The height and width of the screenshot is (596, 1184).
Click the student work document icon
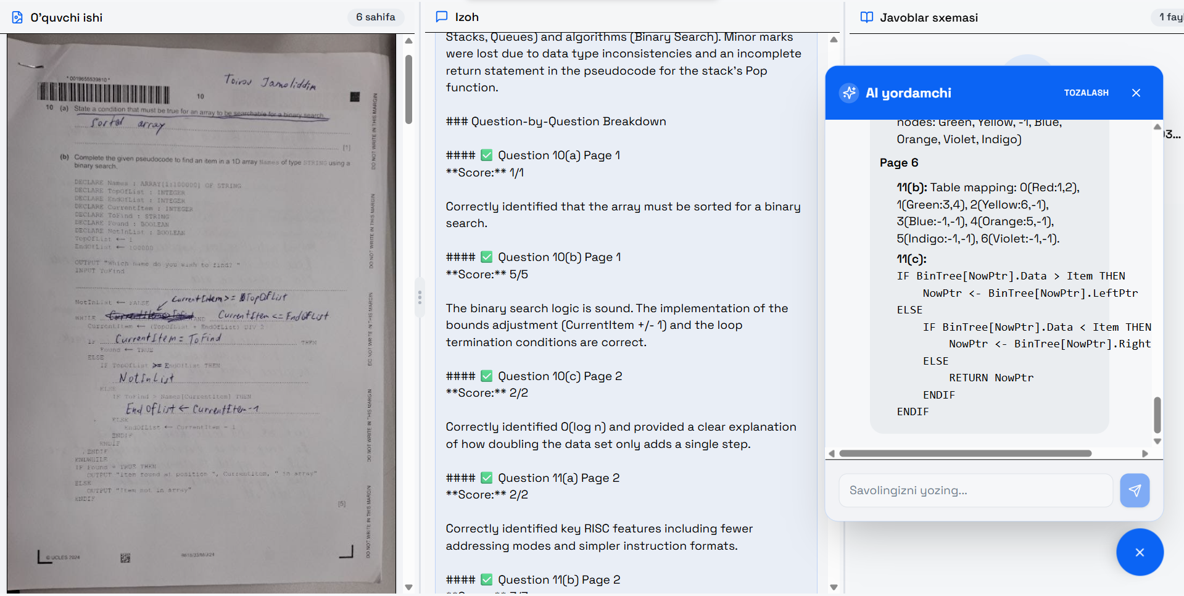17,17
